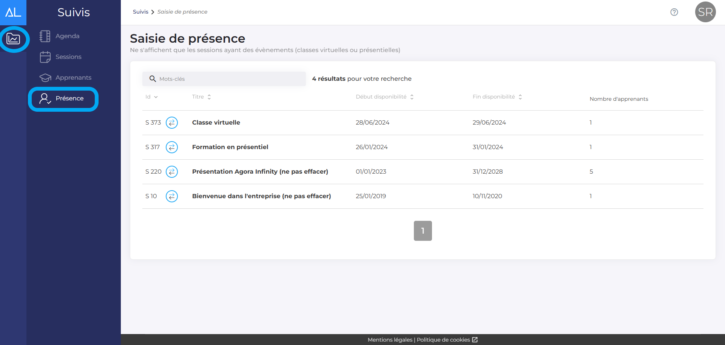
Task: Open Agenda in the sidebar menu
Action: coord(67,36)
